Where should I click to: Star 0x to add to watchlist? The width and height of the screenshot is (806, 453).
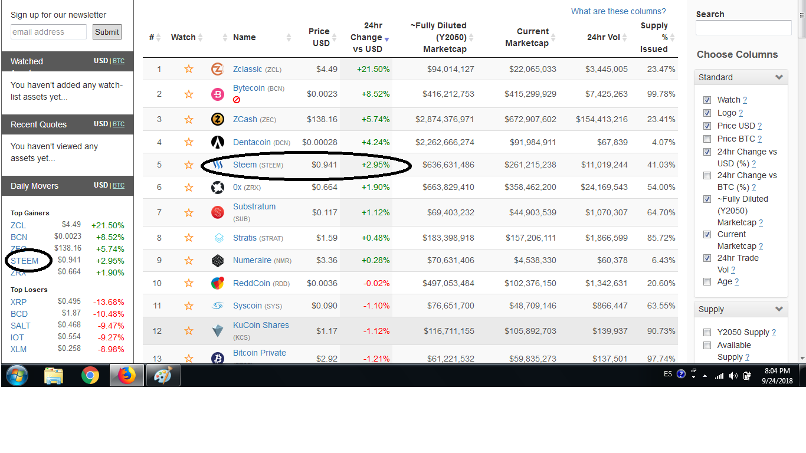(x=189, y=188)
